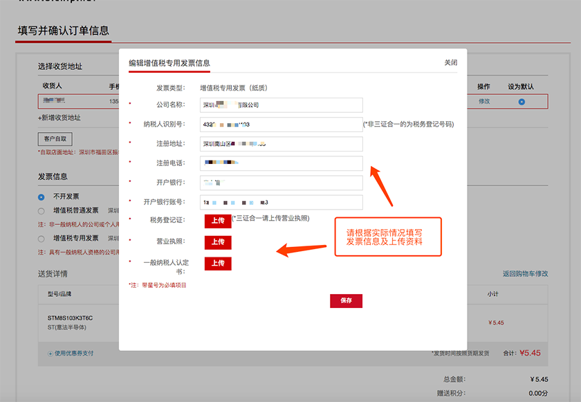Select the 不开发票 radio option
This screenshot has height=402, width=581.
pos(41,197)
